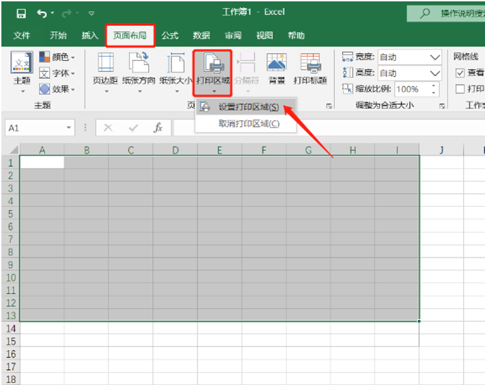Click the fx insert function icon

coord(158,127)
